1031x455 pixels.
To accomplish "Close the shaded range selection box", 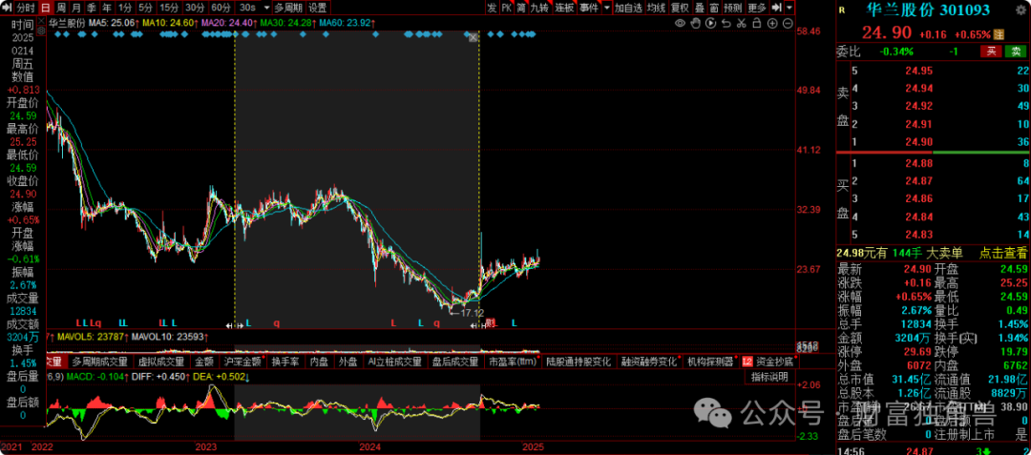I will (x=473, y=37).
